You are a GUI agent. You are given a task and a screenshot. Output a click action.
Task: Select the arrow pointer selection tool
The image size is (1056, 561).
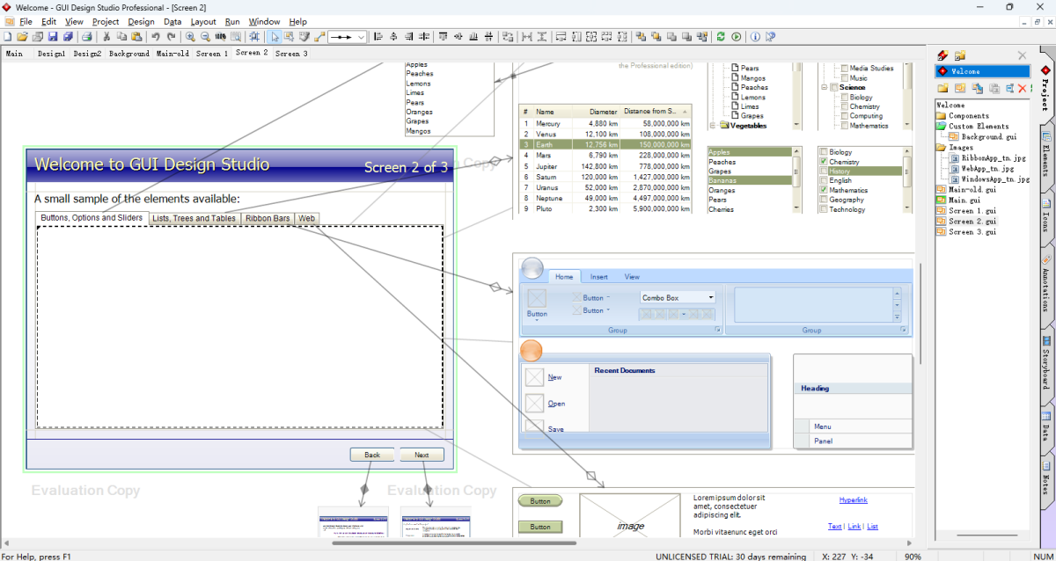pyautogui.click(x=275, y=37)
